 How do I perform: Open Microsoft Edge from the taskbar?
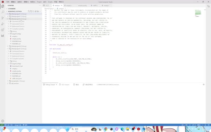click(x=122, y=129)
